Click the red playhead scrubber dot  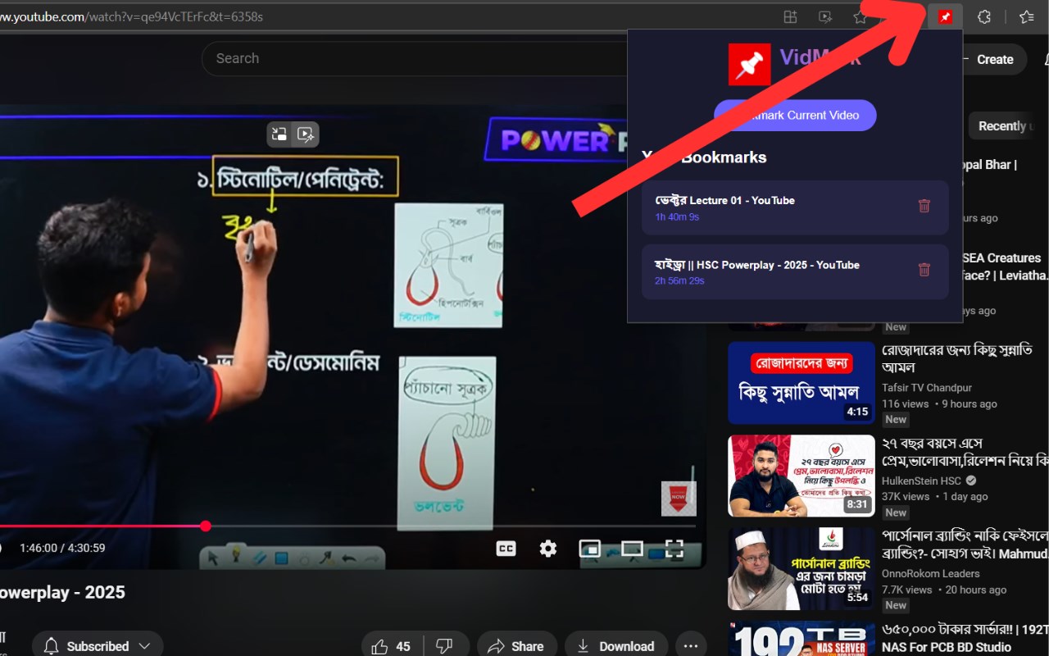click(206, 526)
